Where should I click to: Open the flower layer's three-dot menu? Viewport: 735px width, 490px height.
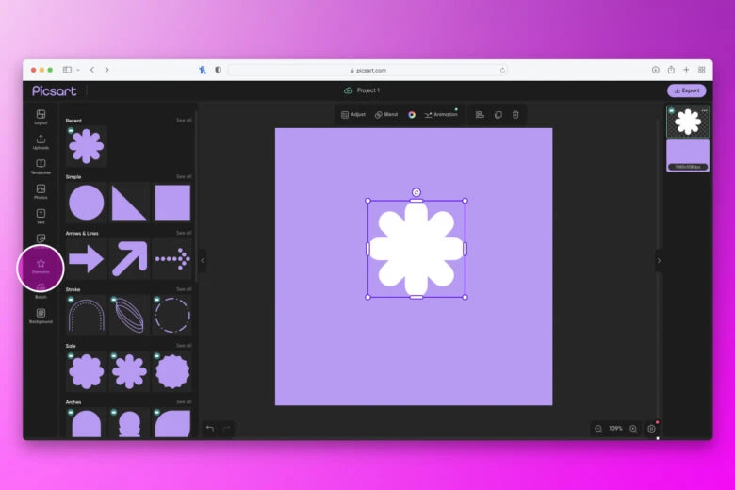[704, 111]
